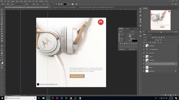Open the search icon at top right
Image resolution: width=179 pixels, height=100 pixels.
tap(173, 4)
